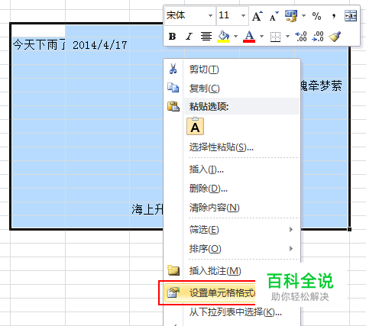The image size is (366, 326).
Task: Select cell beginning with 海上升
Action: pos(147,209)
